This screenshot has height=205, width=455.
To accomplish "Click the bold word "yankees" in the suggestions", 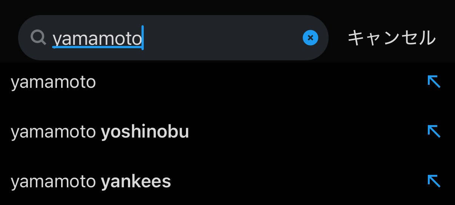I will 136,182.
